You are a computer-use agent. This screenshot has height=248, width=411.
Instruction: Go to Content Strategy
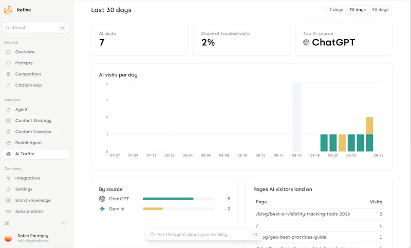pyautogui.click(x=35, y=121)
